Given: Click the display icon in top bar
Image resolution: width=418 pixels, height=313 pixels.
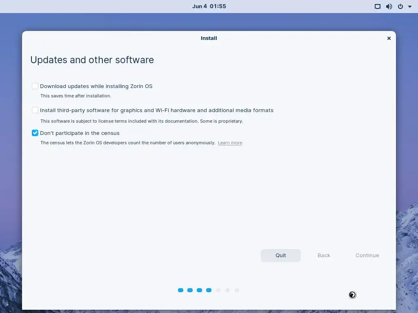Looking at the screenshot, I should 377,7.
